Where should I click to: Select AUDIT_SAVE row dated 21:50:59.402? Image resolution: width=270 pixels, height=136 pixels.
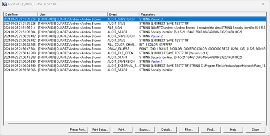pos(135,40)
